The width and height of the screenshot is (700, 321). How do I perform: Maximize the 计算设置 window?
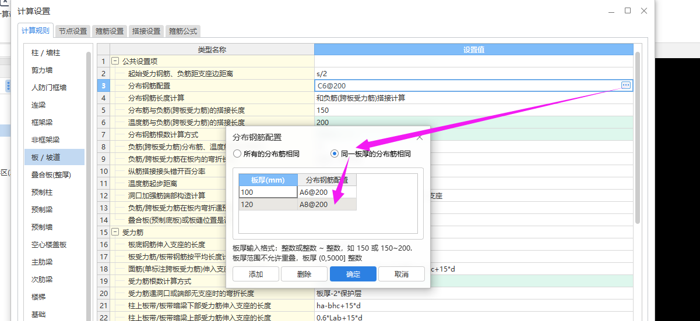628,10
